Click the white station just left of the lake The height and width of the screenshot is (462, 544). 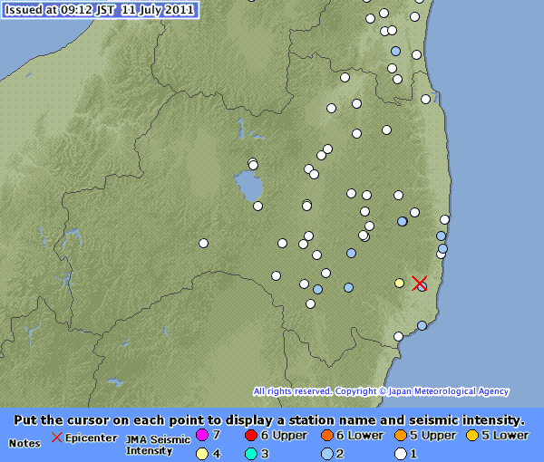tap(253, 165)
